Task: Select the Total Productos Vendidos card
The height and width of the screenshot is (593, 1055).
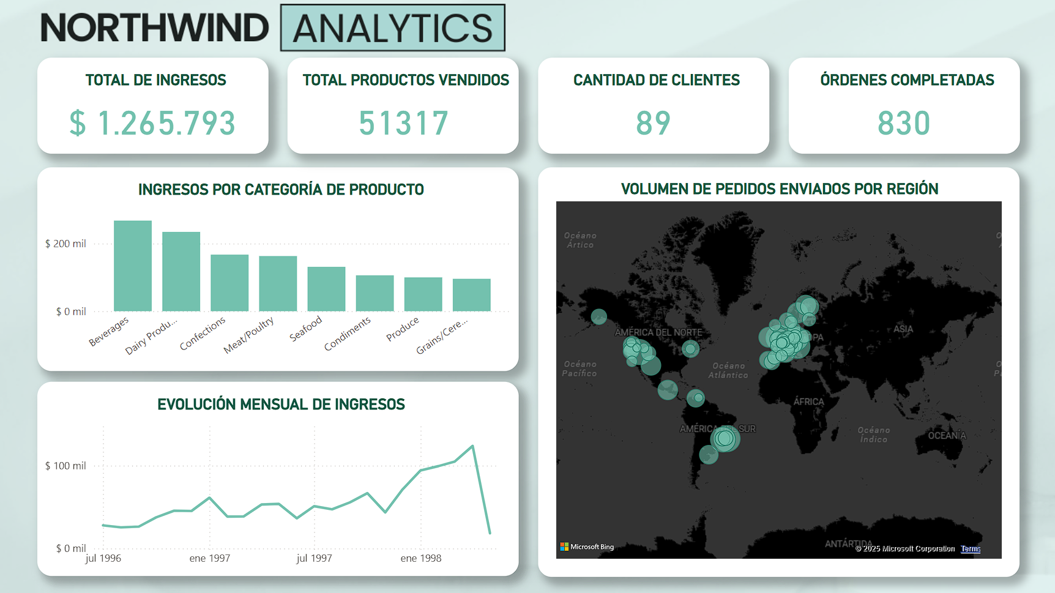Action: point(403,123)
